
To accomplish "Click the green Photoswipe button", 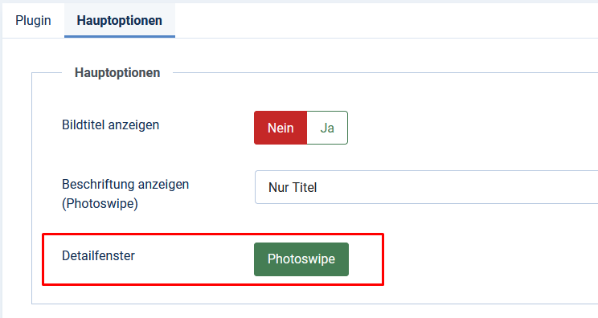I will [x=301, y=259].
